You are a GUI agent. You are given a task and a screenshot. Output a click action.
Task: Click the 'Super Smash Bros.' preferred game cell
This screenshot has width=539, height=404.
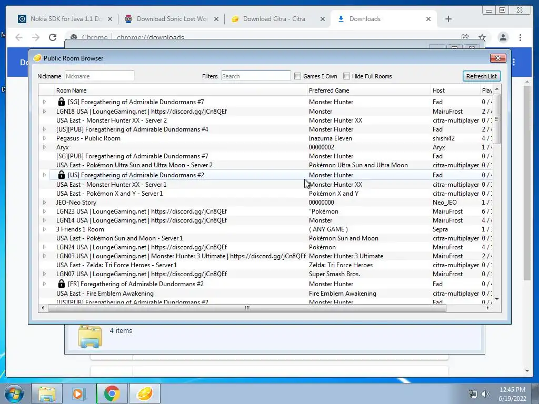point(334,274)
